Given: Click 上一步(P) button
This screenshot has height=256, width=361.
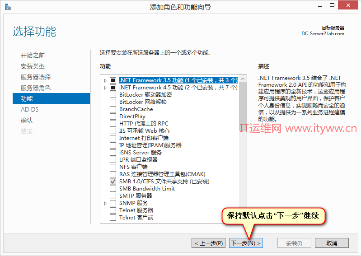Looking at the screenshot, I should click(209, 243).
